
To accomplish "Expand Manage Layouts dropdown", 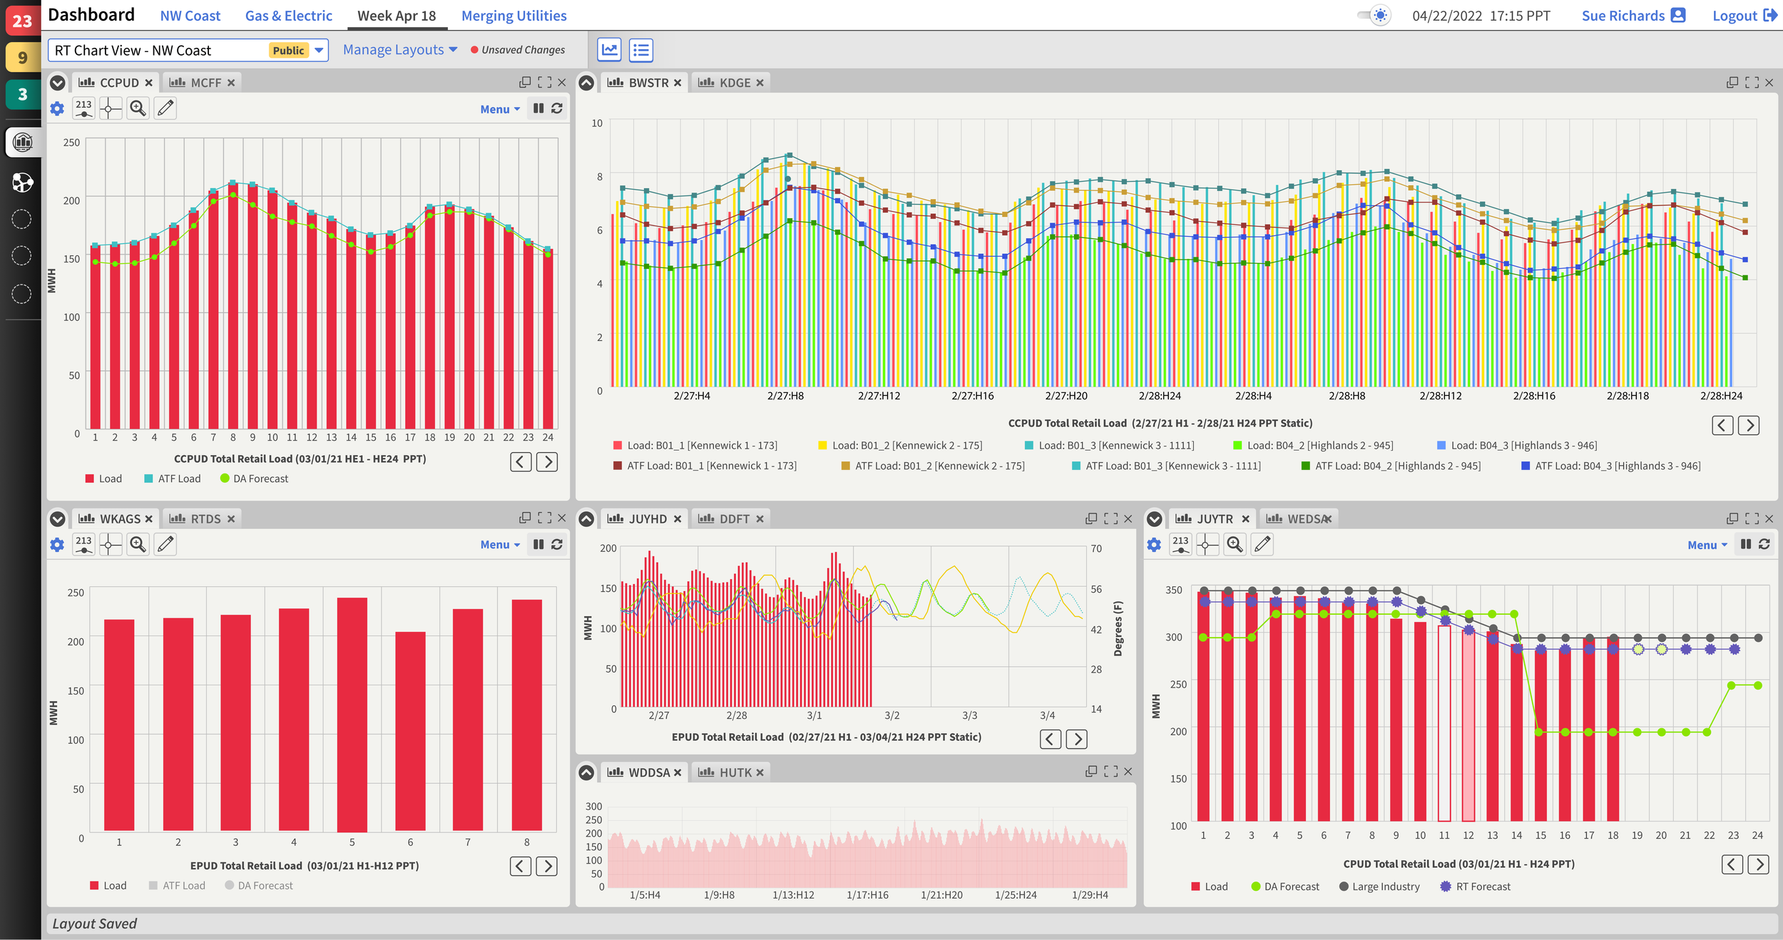I will (400, 50).
